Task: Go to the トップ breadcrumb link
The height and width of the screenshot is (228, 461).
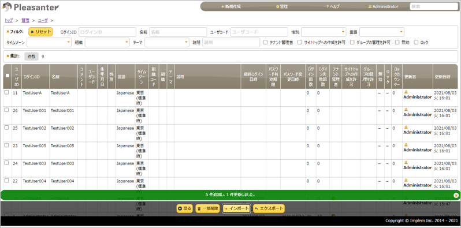Action: point(9,20)
